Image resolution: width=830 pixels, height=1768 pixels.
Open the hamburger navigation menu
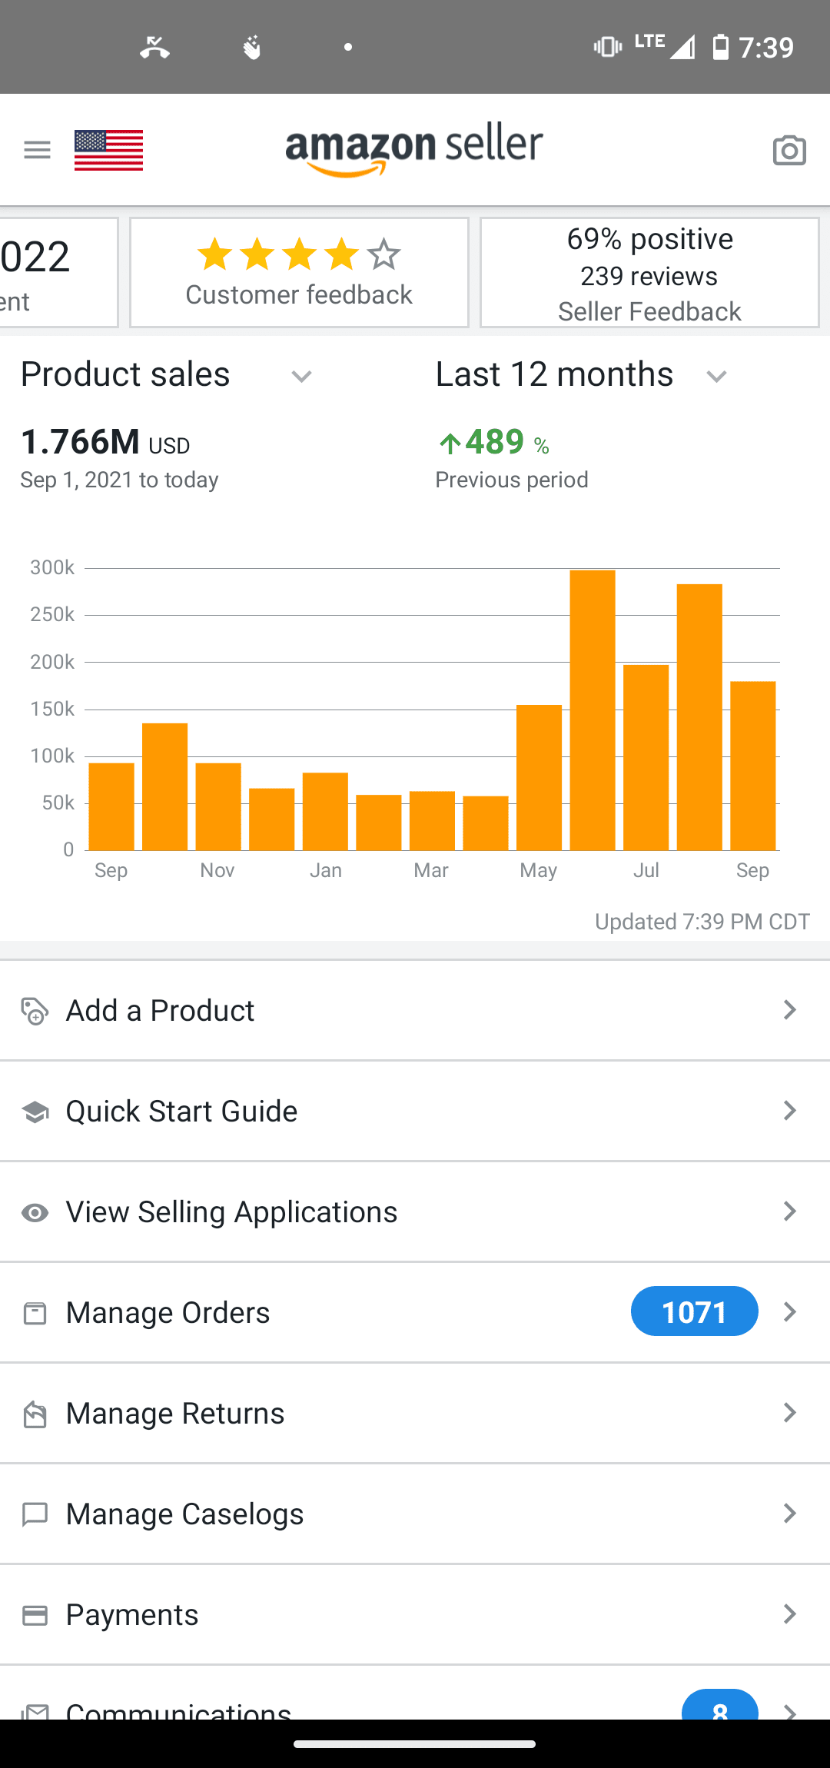37,150
